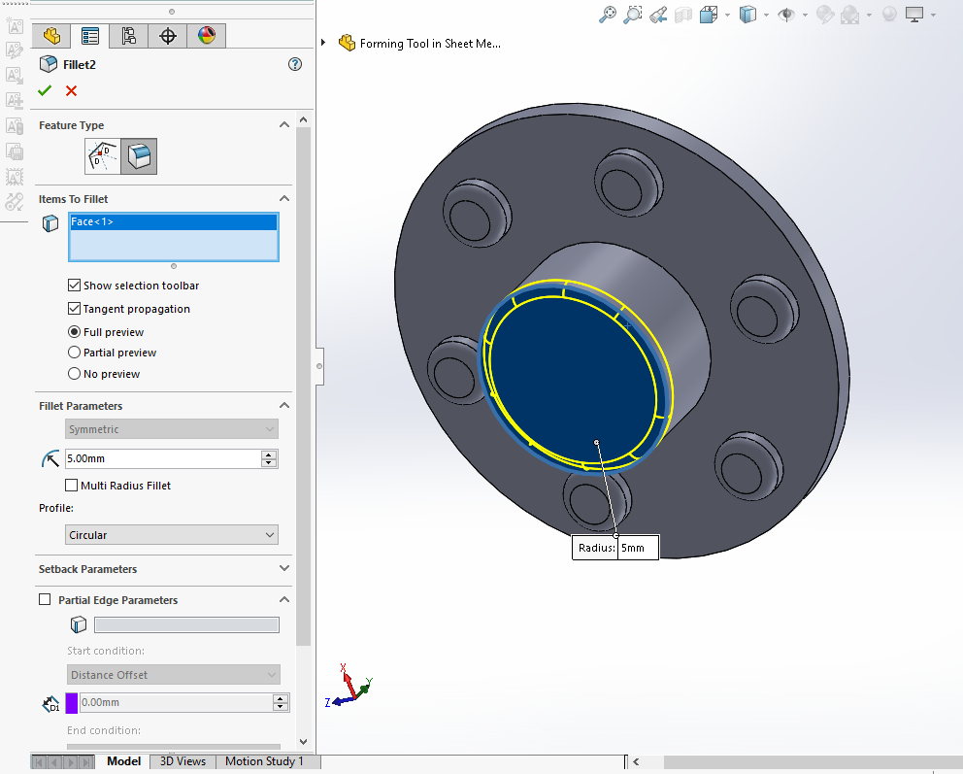Select the FilletXpert feature type icon
This screenshot has height=774, width=963.
click(x=102, y=156)
